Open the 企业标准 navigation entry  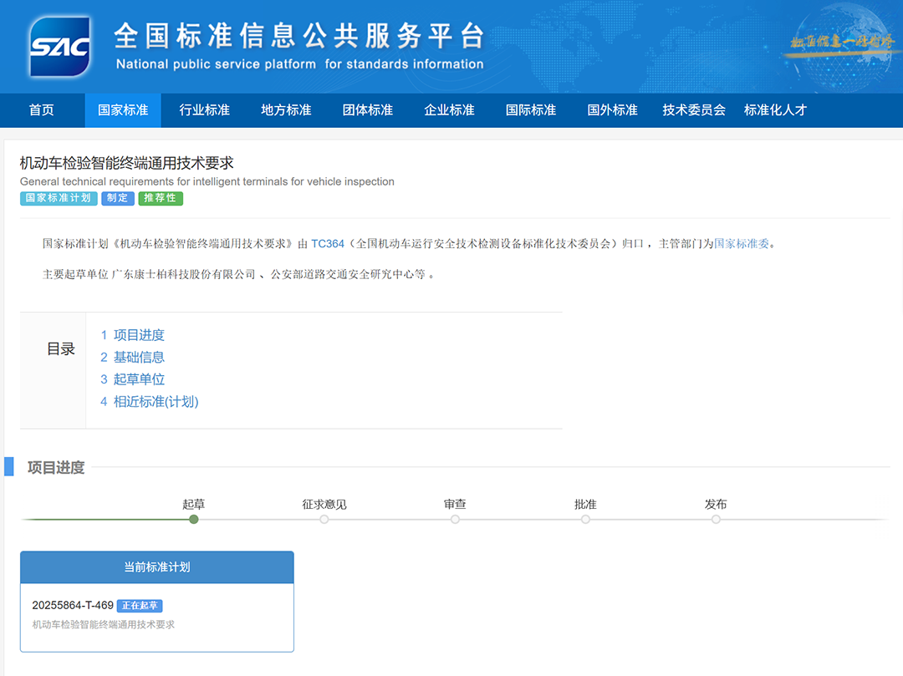448,109
